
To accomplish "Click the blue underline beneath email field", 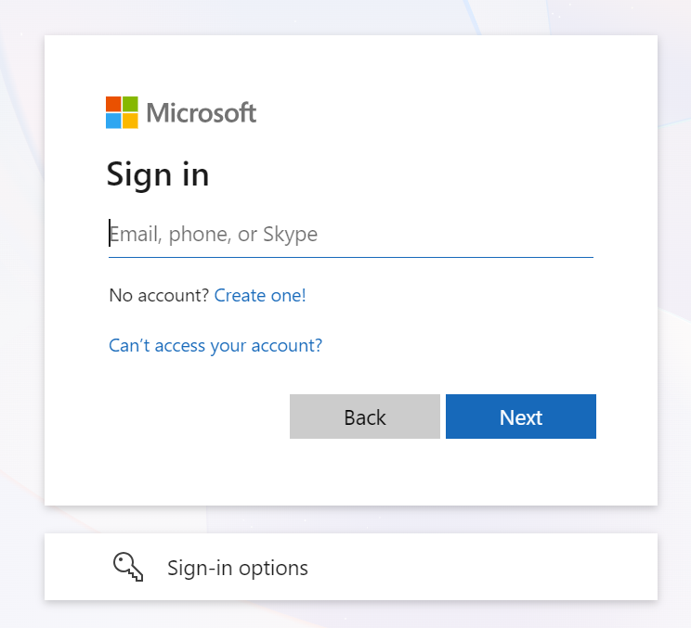I will click(351, 257).
